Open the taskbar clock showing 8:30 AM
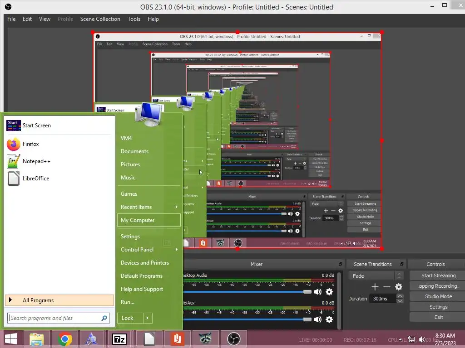 (445, 339)
